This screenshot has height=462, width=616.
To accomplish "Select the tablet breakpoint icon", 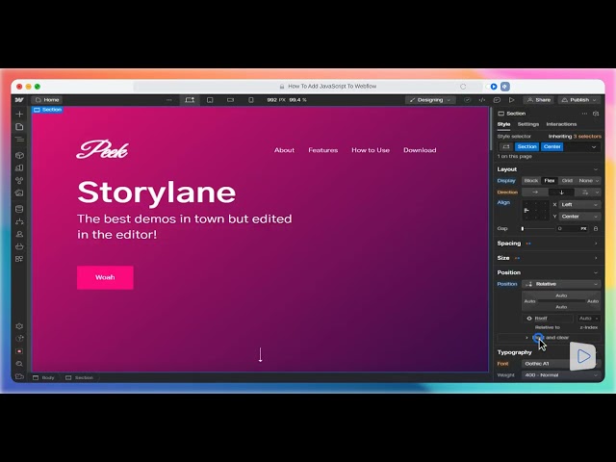I will pos(210,100).
